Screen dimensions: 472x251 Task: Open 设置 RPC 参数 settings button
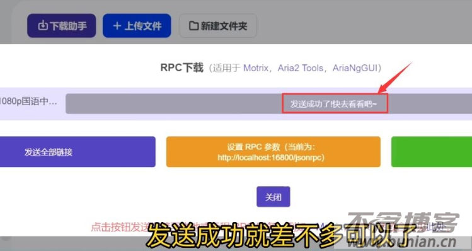click(x=273, y=152)
